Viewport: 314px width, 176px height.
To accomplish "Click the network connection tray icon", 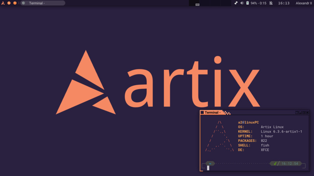I will click(236, 3).
